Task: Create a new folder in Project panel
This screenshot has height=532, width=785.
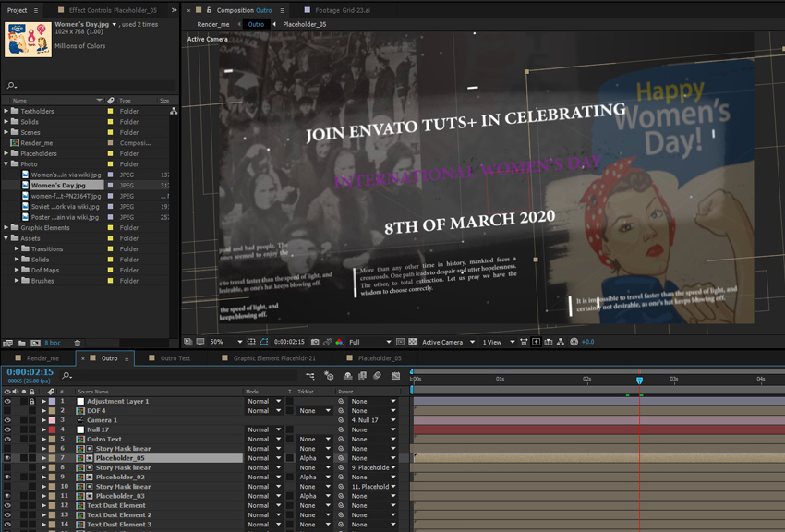Action: [x=22, y=343]
